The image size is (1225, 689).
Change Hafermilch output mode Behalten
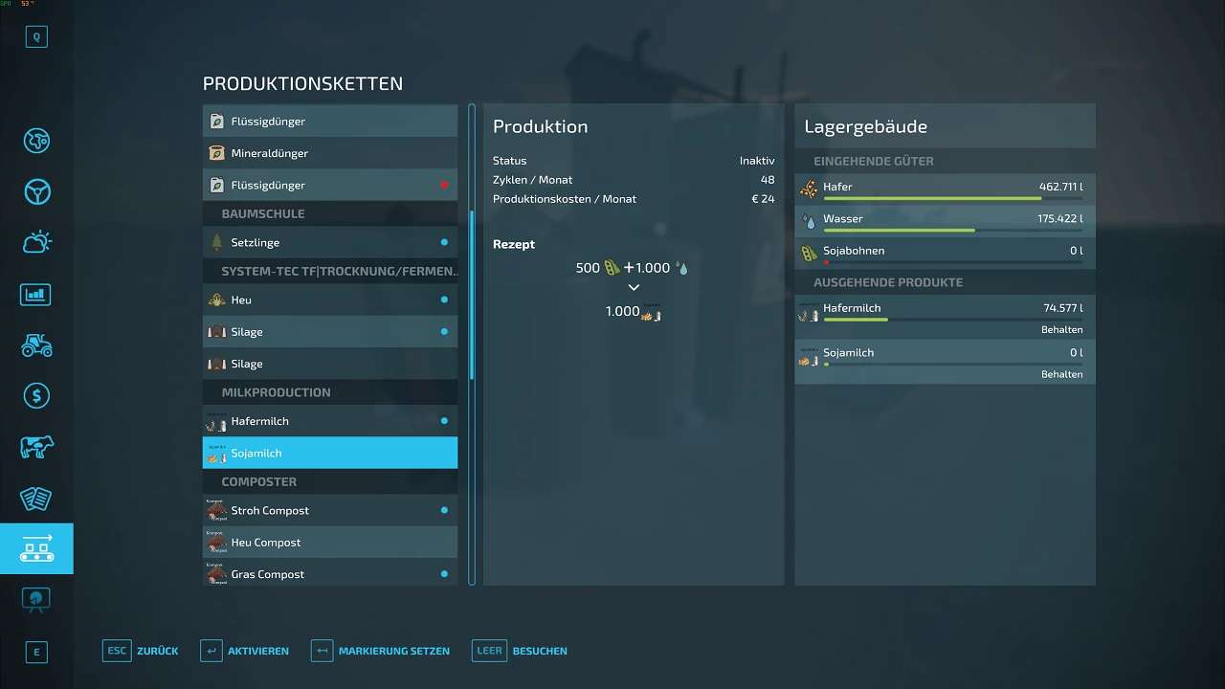[1061, 330]
